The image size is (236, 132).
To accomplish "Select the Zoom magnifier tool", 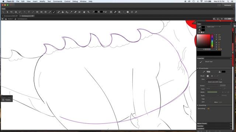I will coord(88,12).
